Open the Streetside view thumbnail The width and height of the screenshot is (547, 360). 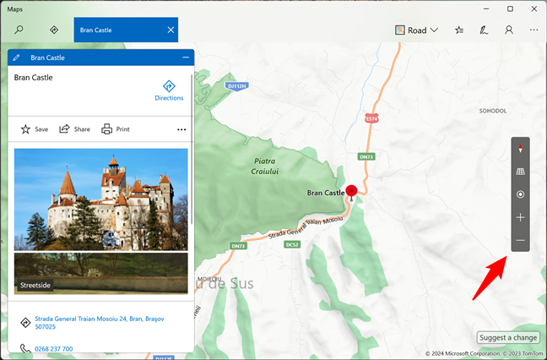(x=100, y=274)
